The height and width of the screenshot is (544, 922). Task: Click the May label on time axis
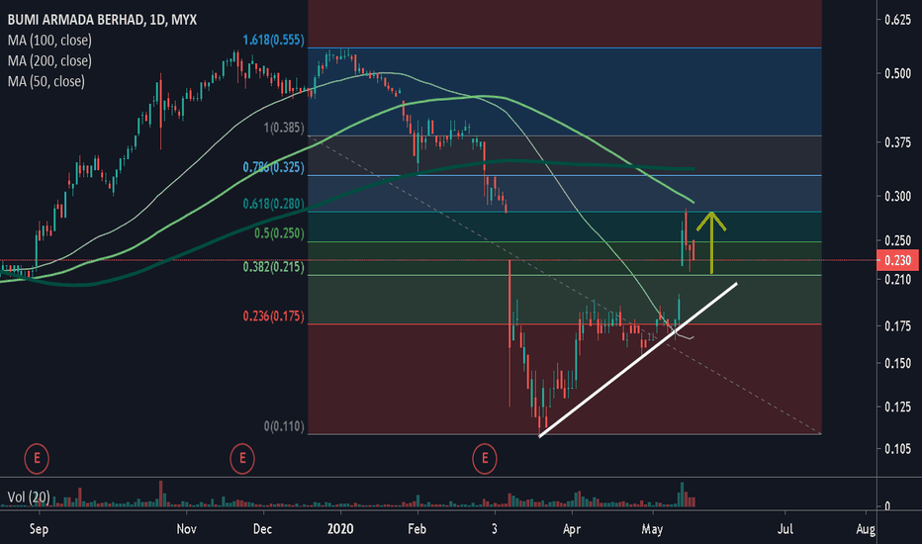pyautogui.click(x=652, y=529)
